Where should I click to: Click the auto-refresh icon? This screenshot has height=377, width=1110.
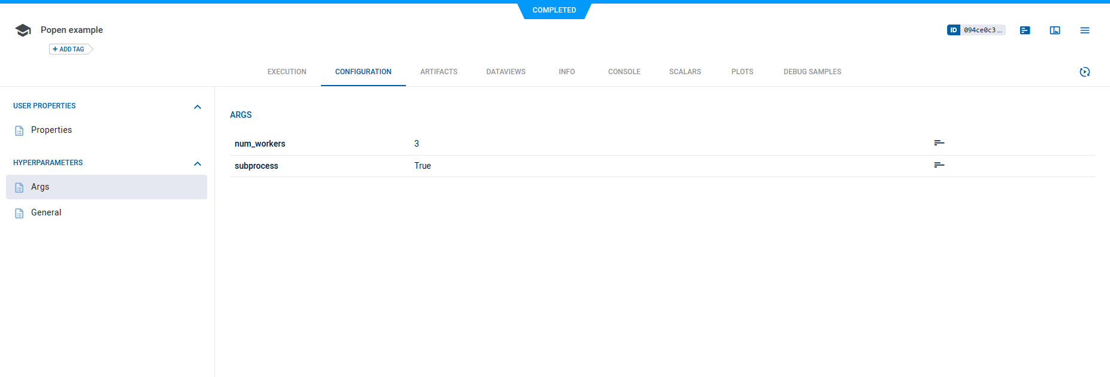click(1085, 72)
